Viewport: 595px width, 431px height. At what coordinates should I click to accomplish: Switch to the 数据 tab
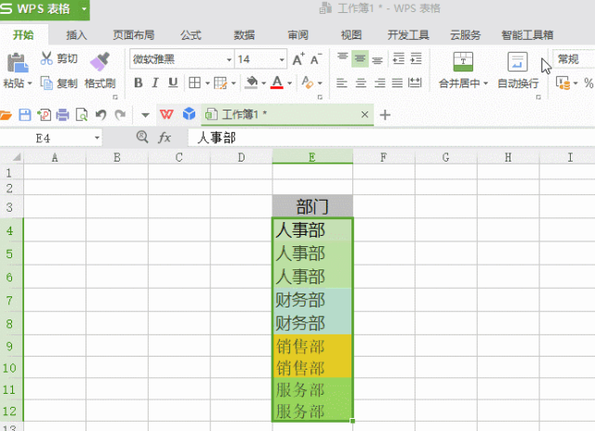click(244, 35)
